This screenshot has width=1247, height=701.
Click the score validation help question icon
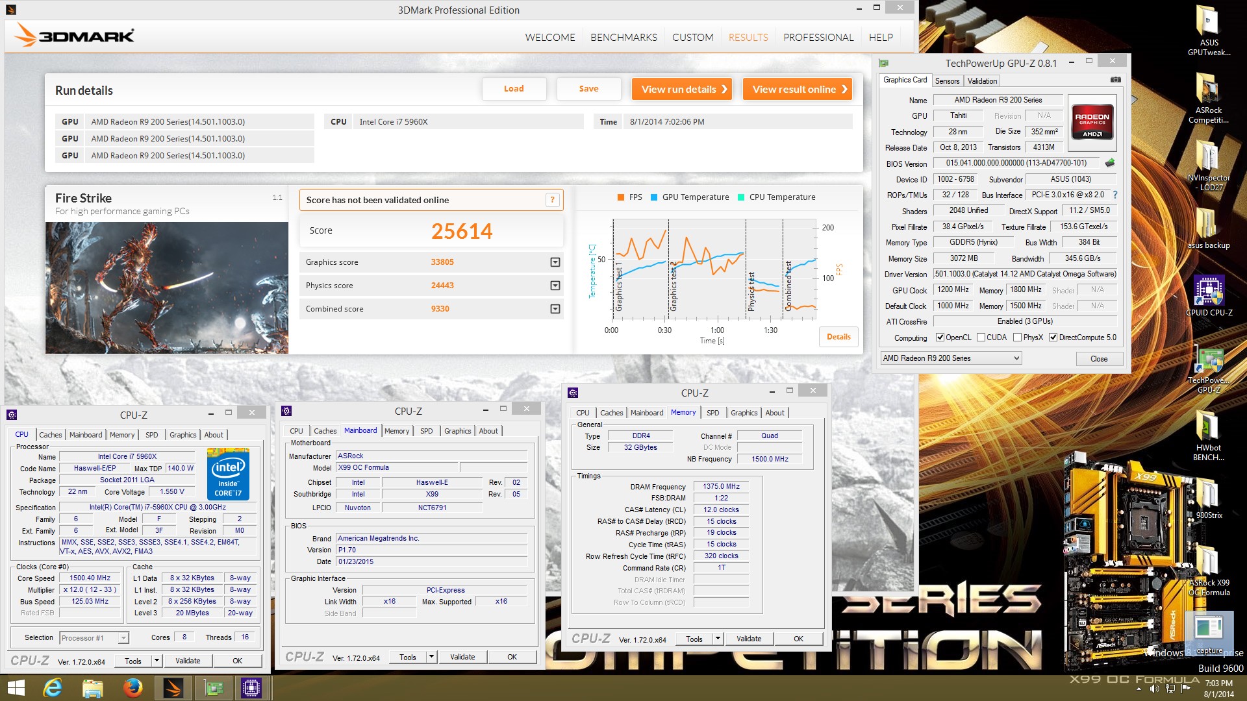click(x=552, y=200)
